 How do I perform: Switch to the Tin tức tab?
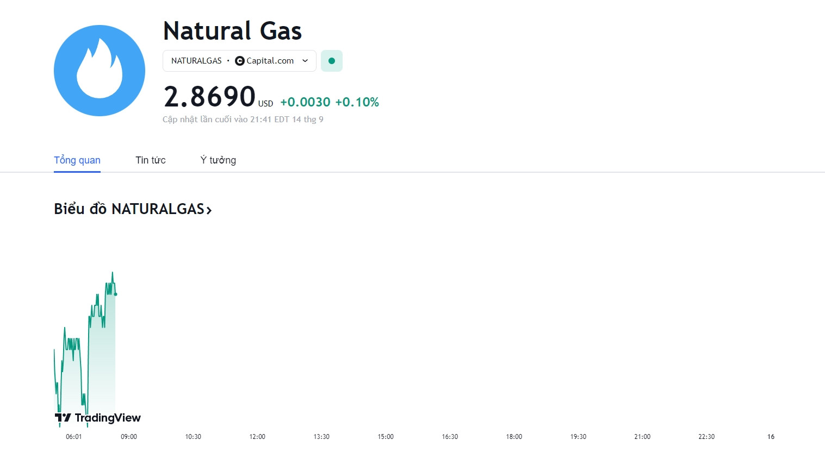coord(151,160)
